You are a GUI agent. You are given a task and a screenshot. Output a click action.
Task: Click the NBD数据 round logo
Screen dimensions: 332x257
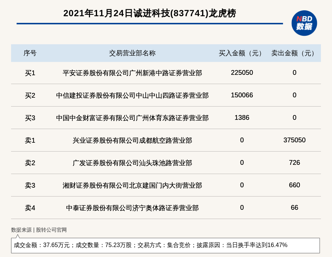click(304, 23)
